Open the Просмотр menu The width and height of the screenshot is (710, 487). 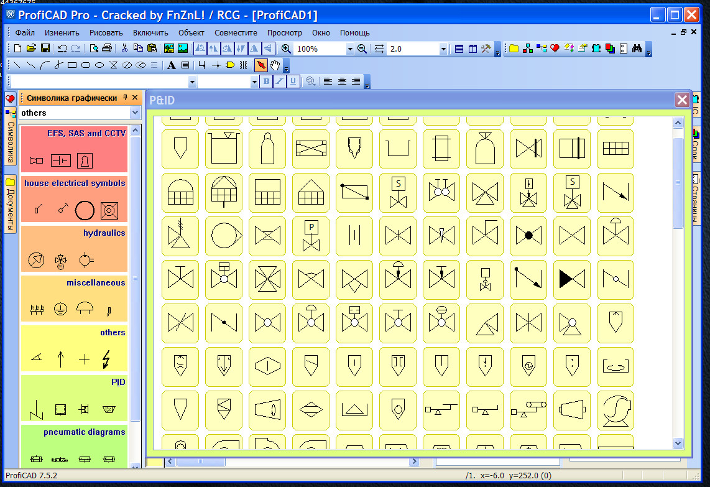coord(284,32)
